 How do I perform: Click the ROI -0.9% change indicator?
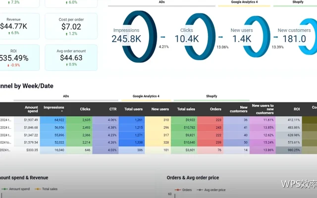point(13,65)
